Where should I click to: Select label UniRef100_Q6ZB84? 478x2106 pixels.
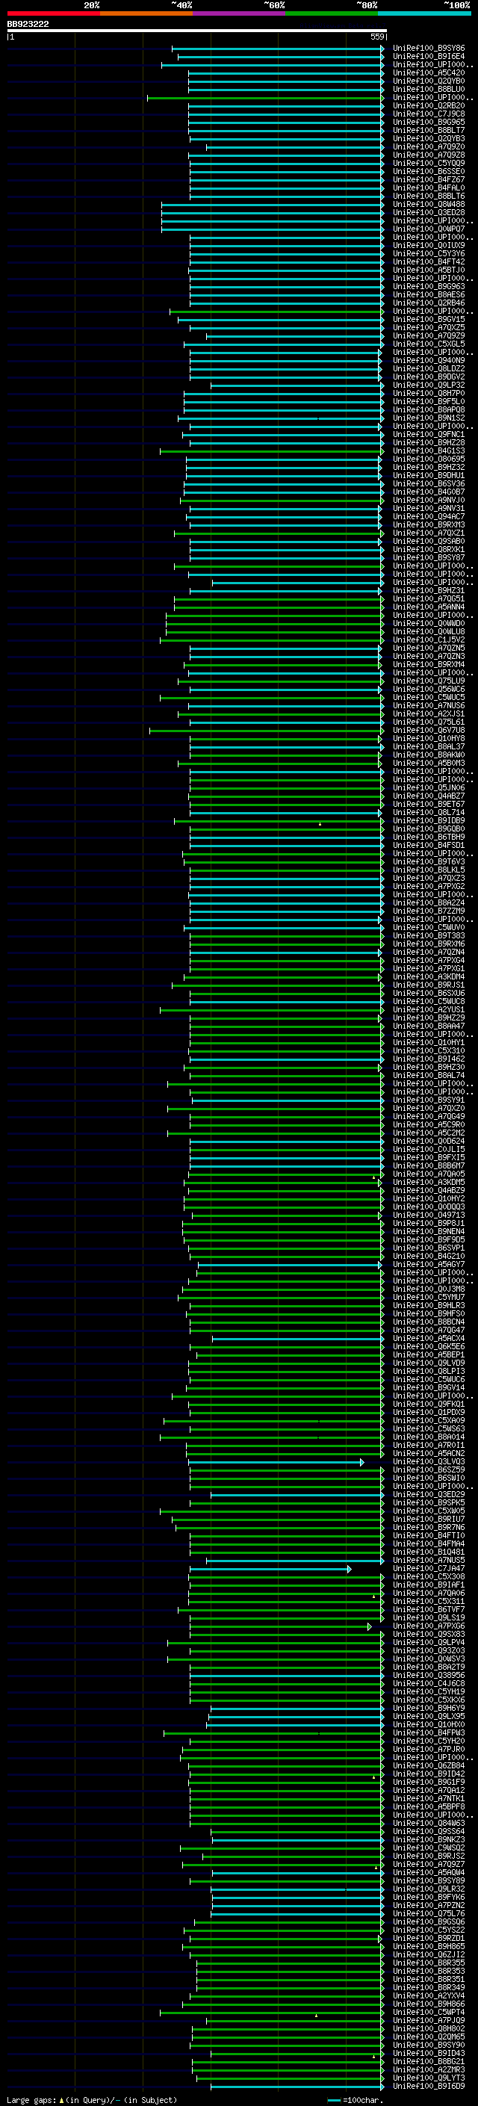tap(428, 1767)
